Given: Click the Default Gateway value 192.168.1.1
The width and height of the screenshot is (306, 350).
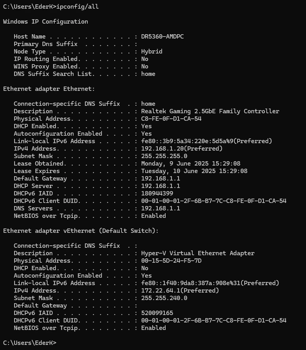Looking at the screenshot, I should coord(161,179).
